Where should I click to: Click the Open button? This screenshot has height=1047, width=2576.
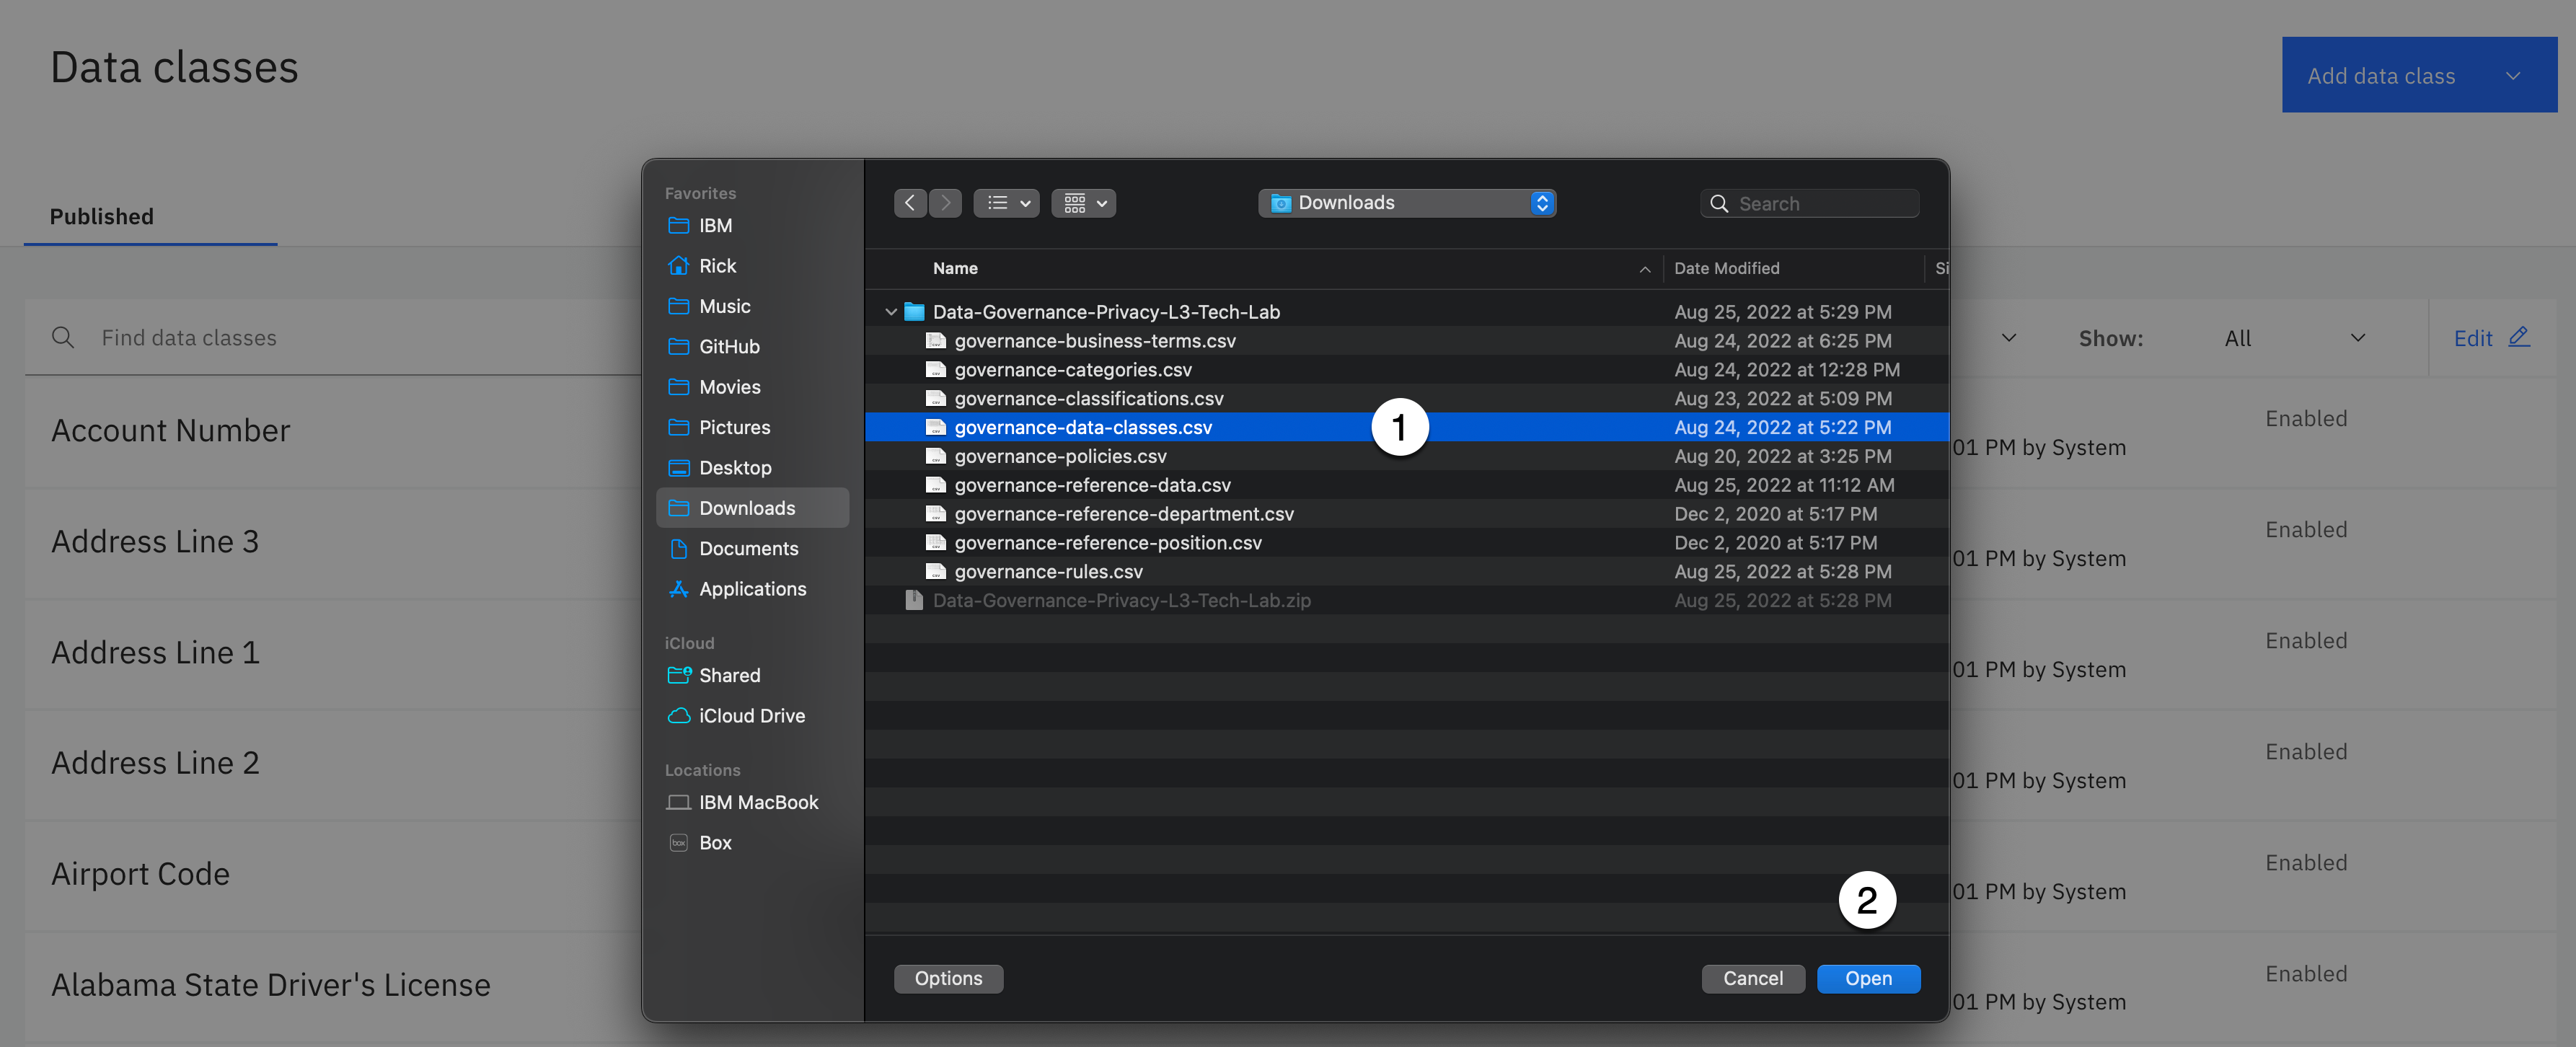point(1867,979)
